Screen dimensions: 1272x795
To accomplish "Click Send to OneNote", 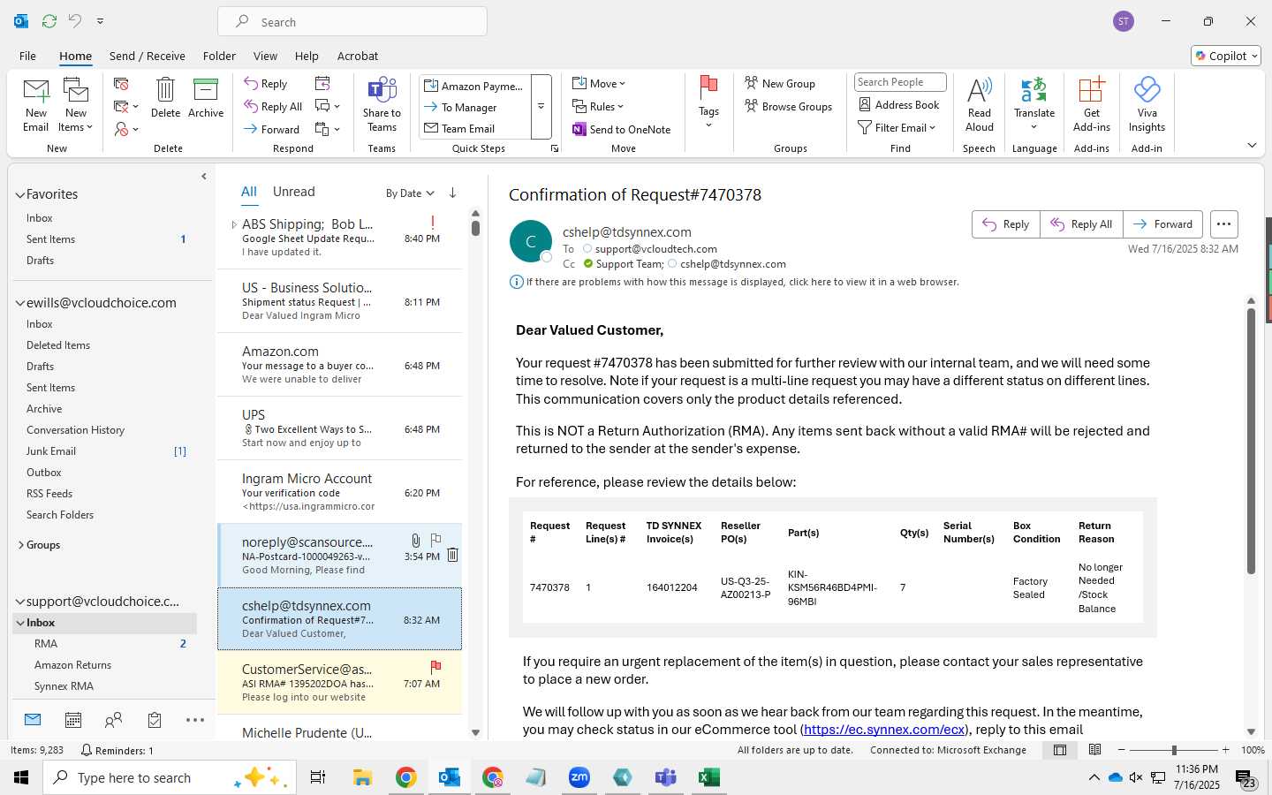I will [622, 130].
